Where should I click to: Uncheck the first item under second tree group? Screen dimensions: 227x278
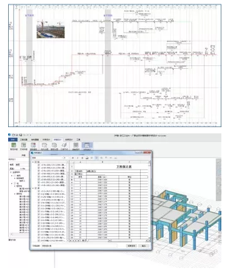coord(39,191)
